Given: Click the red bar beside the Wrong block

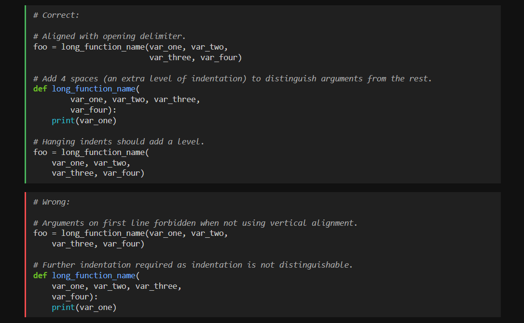Looking at the screenshot, I should (x=25, y=254).
